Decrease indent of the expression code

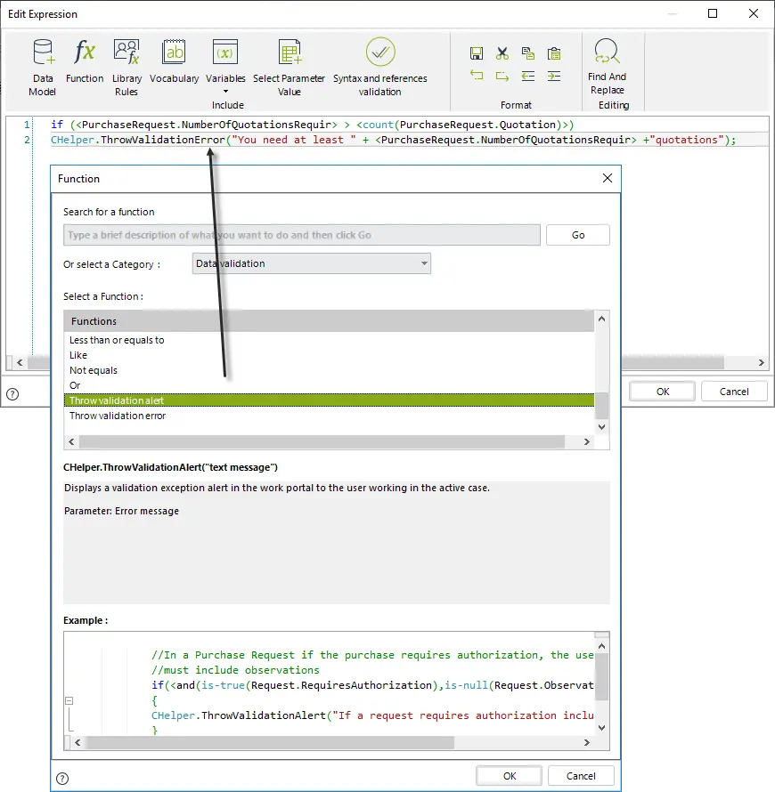(527, 76)
